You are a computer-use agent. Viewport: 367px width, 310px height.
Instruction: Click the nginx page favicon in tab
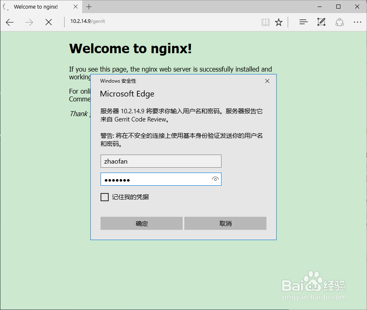(x=6, y=7)
